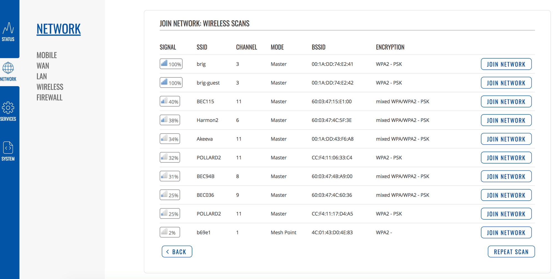The image size is (555, 279).
Task: Open the Services gear icon
Action: pos(8,108)
